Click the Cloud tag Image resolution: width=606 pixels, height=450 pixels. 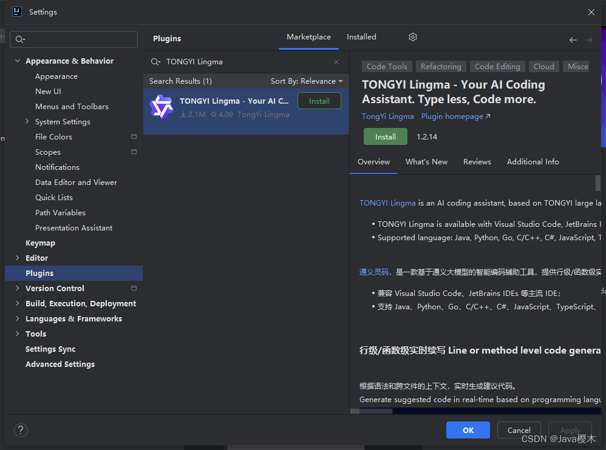tap(544, 66)
